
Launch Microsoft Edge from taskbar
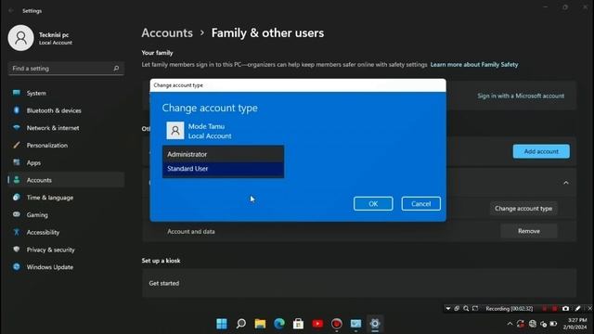tap(279, 324)
